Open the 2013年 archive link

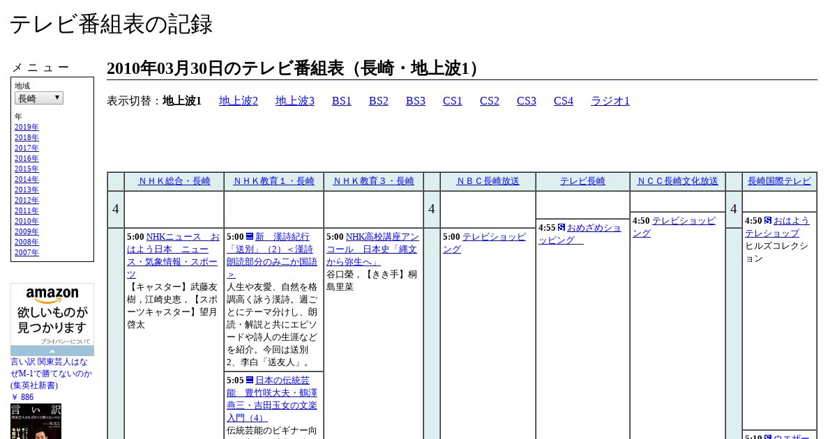(27, 190)
